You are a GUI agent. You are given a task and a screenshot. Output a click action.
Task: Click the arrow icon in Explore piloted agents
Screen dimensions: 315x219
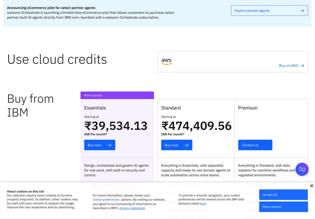[302, 11]
